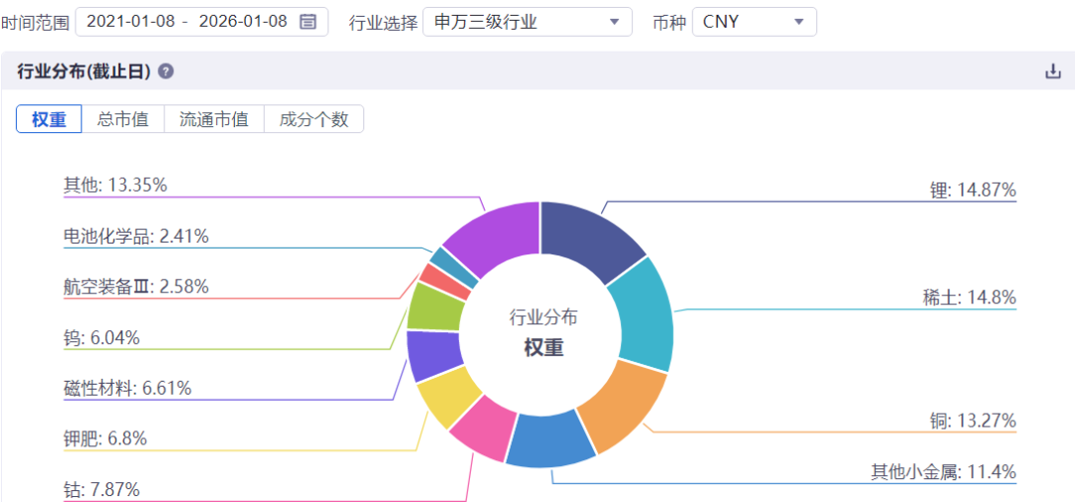Click the label 稀土: 14.8%
This screenshot has width=1075, height=502.
coord(969,298)
